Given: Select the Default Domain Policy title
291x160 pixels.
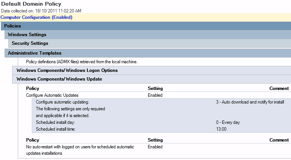Looking at the screenshot, I should 31,4.
